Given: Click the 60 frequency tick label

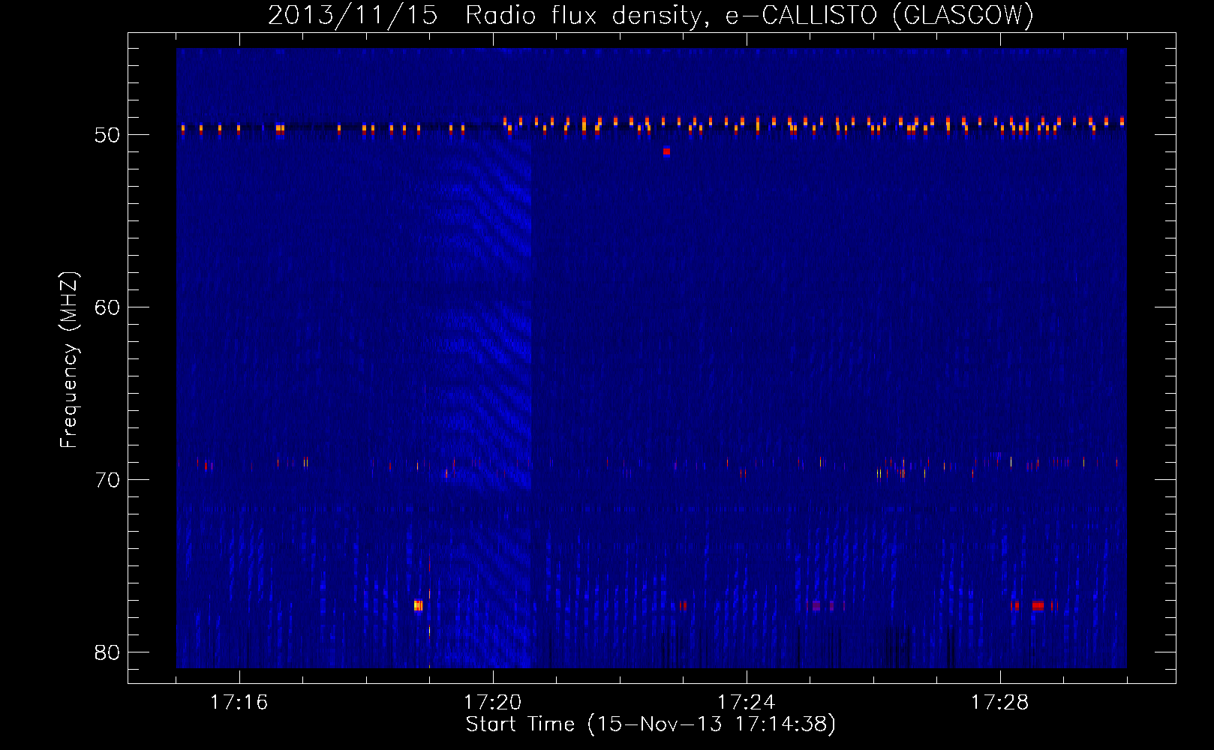Looking at the screenshot, I should coord(107,307).
